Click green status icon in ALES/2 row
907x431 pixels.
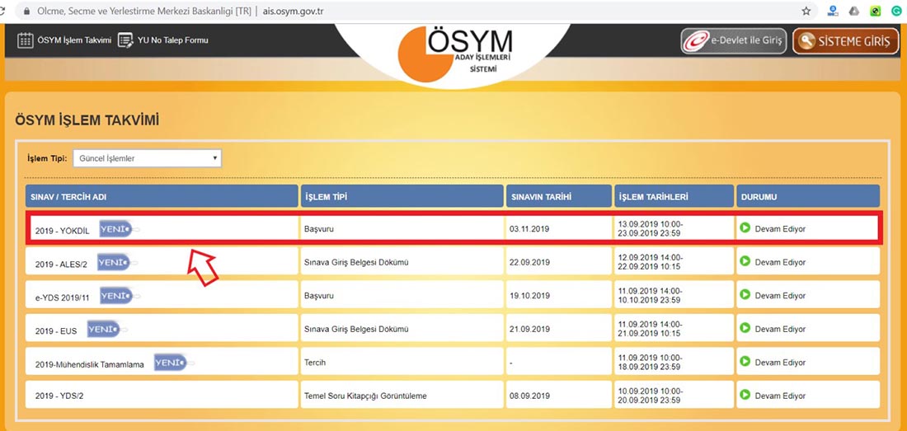745,261
